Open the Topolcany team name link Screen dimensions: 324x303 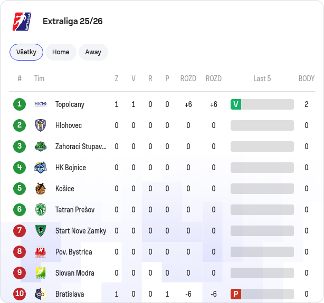(x=70, y=104)
